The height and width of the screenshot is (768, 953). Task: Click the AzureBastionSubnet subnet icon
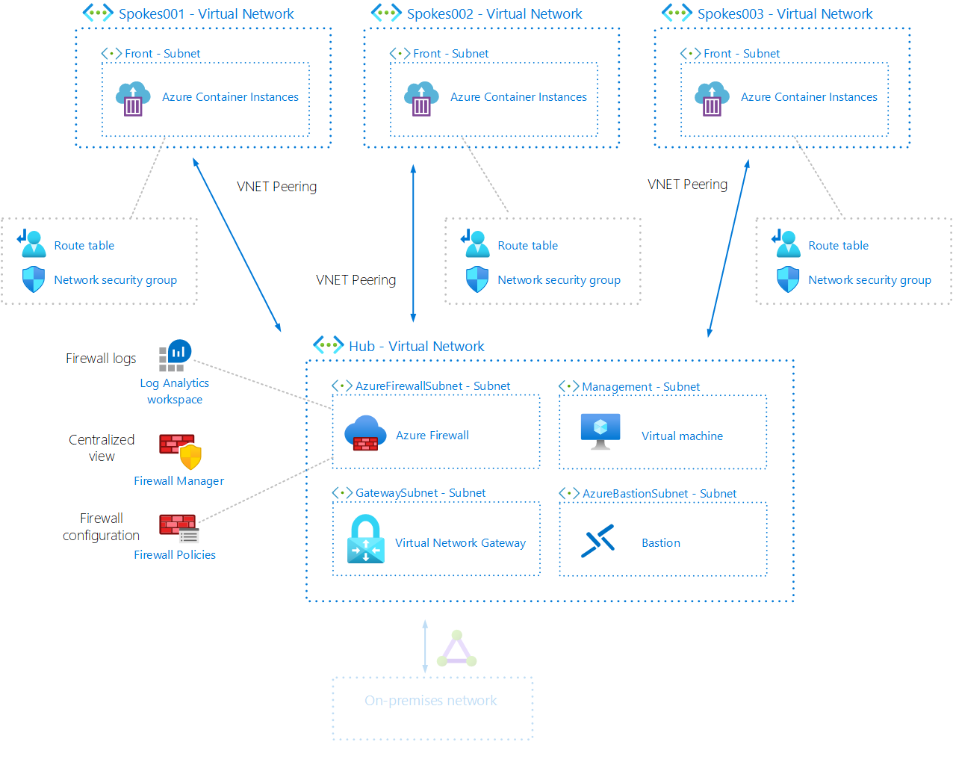tap(569, 493)
